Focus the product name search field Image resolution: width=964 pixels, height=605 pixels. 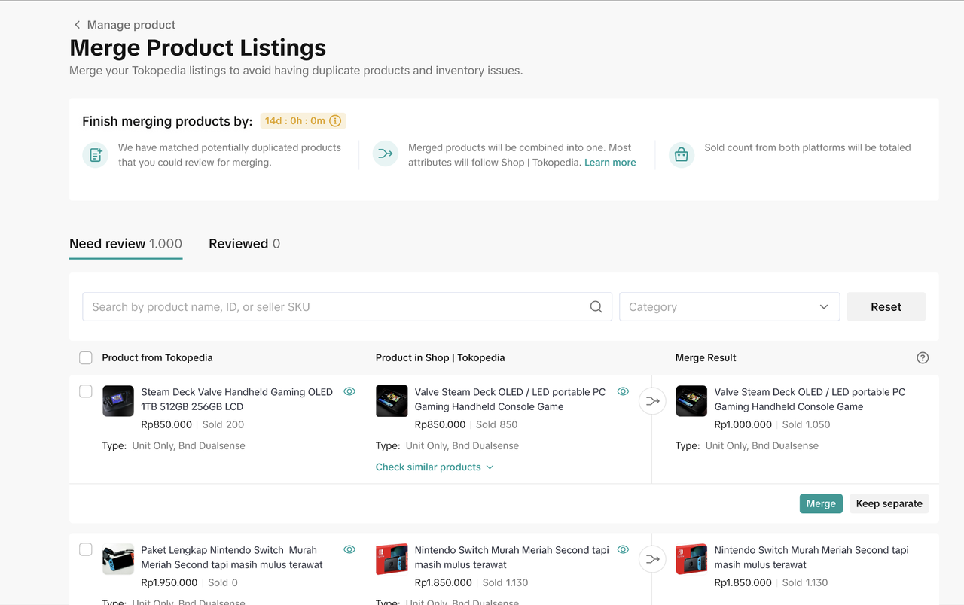pyautogui.click(x=335, y=307)
